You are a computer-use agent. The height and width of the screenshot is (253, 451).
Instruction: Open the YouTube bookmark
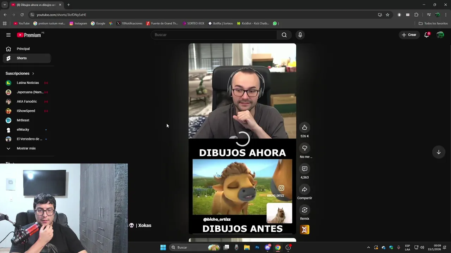21,24
